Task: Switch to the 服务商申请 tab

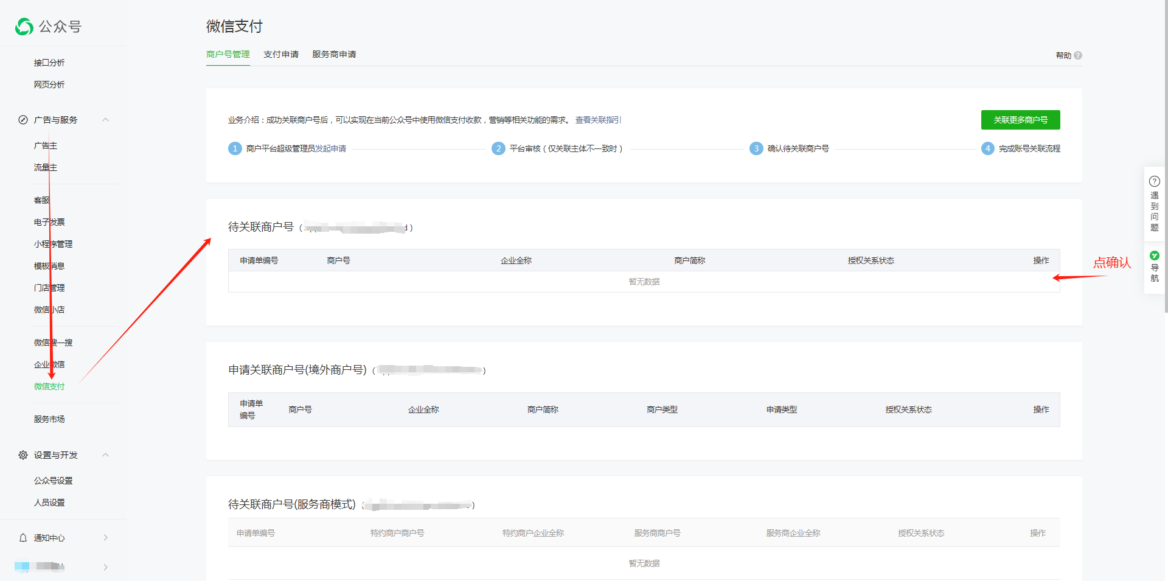Action: [x=334, y=54]
